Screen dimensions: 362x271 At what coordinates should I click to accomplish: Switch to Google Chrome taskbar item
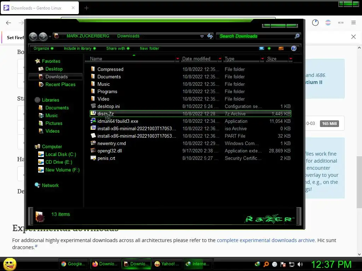pos(74,264)
